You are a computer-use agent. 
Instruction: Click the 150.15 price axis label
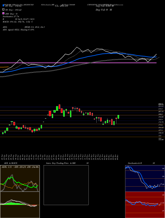tap(161, 133)
